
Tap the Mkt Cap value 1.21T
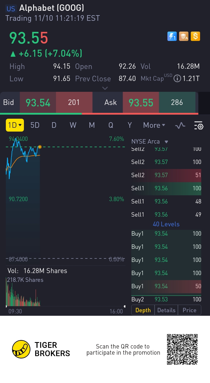191,79
